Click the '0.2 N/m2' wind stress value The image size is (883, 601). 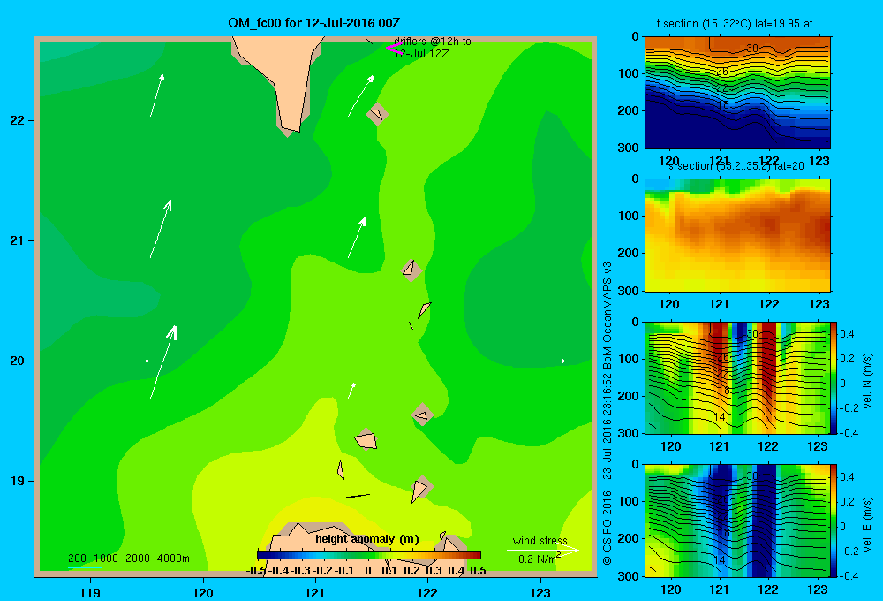[x=539, y=559]
